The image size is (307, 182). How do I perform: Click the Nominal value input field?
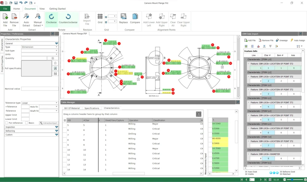(40, 89)
